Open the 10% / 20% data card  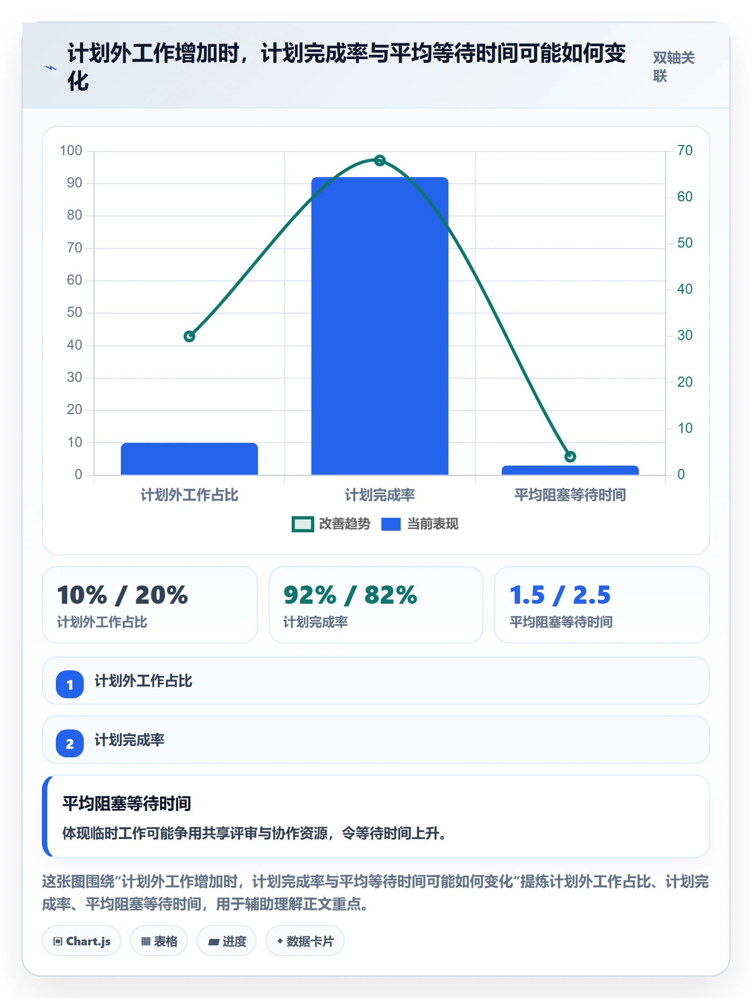150,605
